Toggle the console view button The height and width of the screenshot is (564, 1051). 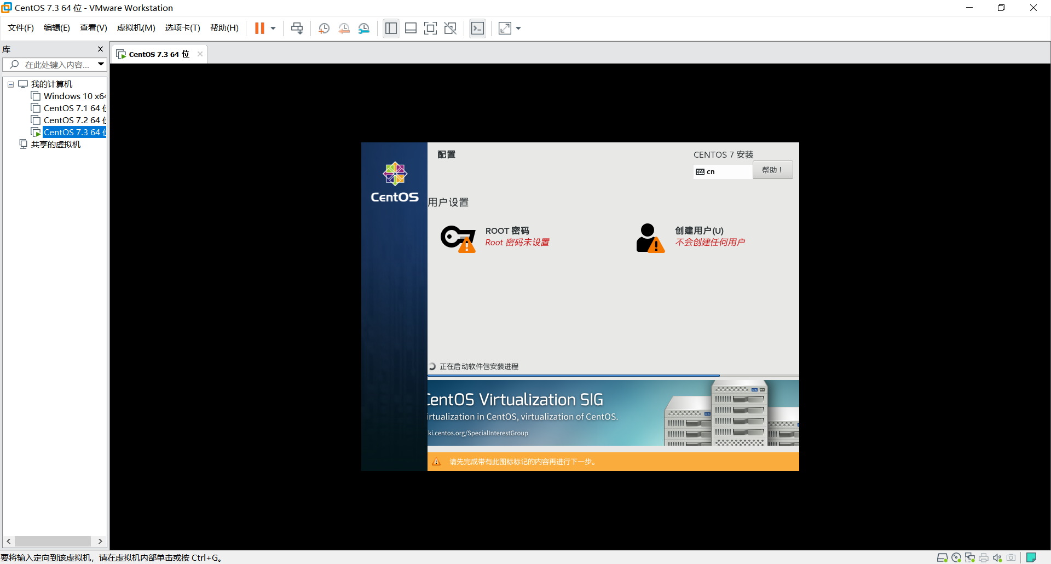(477, 28)
